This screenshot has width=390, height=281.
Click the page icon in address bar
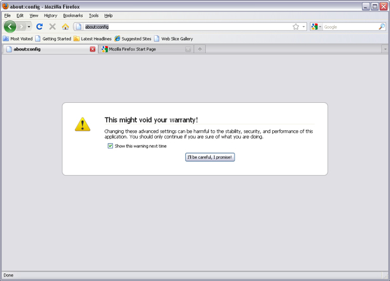pos(78,27)
